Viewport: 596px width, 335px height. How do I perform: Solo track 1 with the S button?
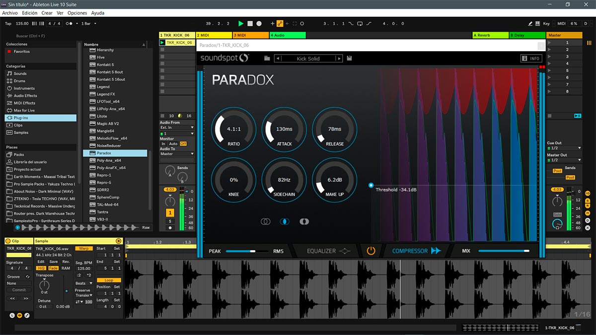[170, 221]
